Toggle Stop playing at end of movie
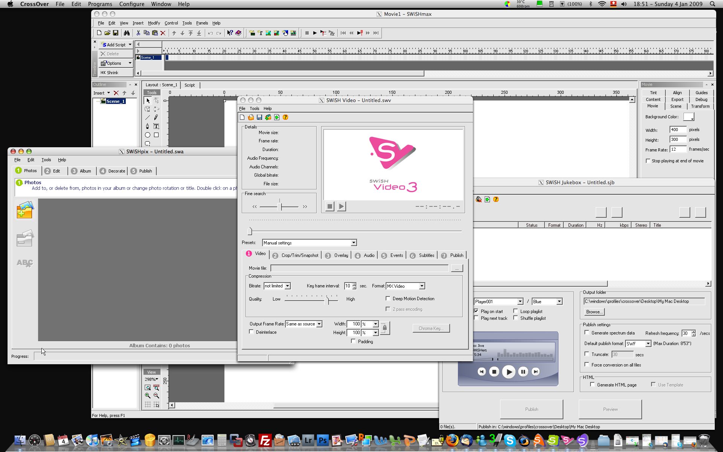This screenshot has width=723, height=452. (648, 161)
